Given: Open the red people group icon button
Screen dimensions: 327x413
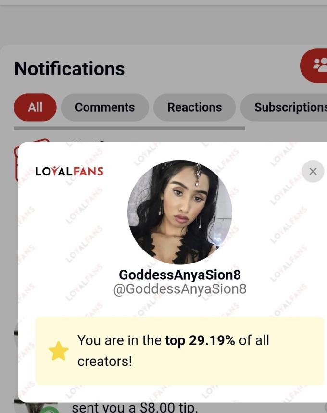Looking at the screenshot, I should [314, 65].
